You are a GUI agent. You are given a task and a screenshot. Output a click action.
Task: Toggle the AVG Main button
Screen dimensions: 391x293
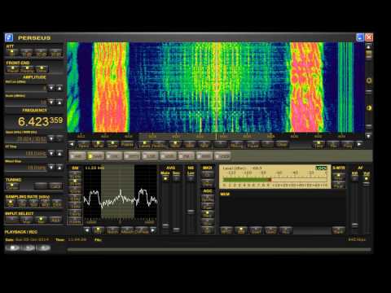click(x=165, y=178)
